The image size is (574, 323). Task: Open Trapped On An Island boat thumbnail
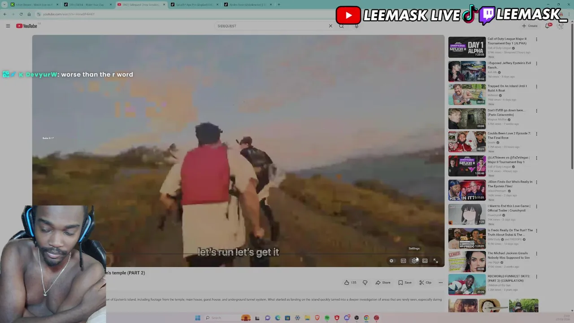click(467, 94)
